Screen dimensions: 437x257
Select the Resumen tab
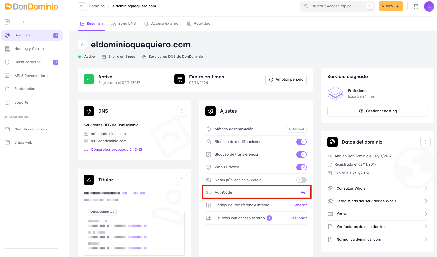[91, 23]
